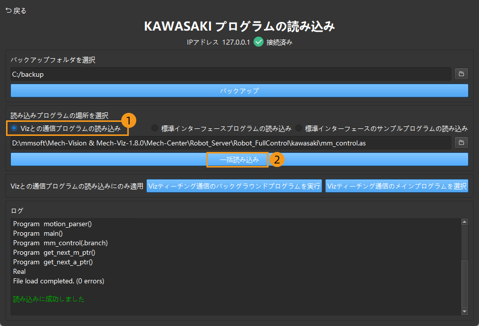Viewport: 479px width, 326px height.
Task: Click the ログ section label
Action: [x=17, y=211]
